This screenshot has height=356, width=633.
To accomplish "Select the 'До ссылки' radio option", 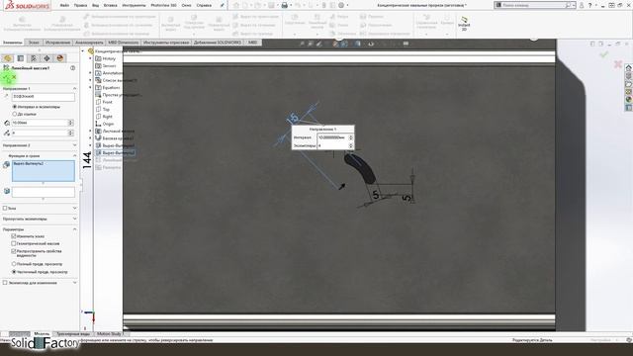I will pyautogui.click(x=15, y=114).
